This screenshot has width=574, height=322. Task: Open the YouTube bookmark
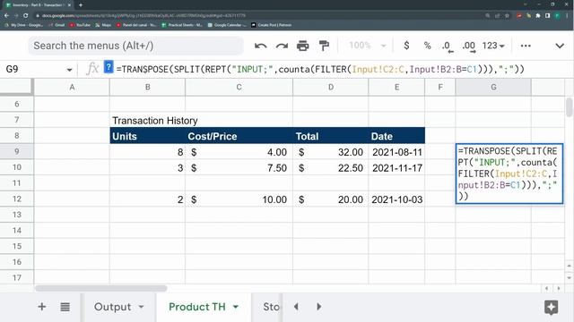(x=80, y=25)
